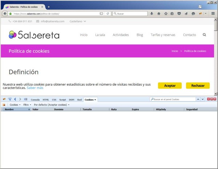The height and width of the screenshot is (169, 218).
Task: Focus the Buscar browser search field
Action: 130,13
